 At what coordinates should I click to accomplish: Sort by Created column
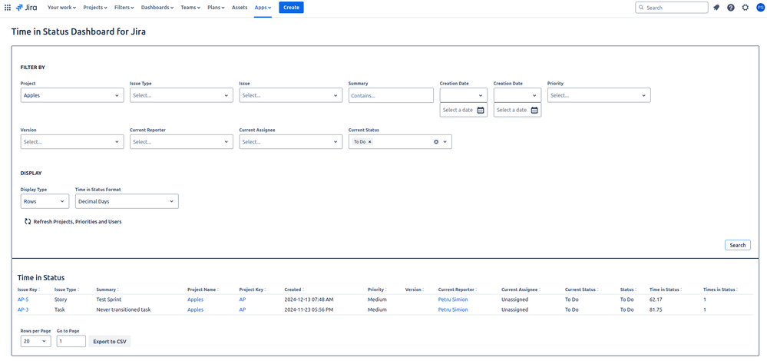(x=294, y=290)
